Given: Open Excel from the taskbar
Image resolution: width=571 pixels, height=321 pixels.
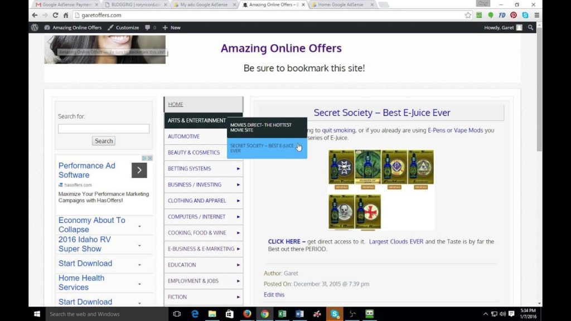Looking at the screenshot, I should point(282,314).
